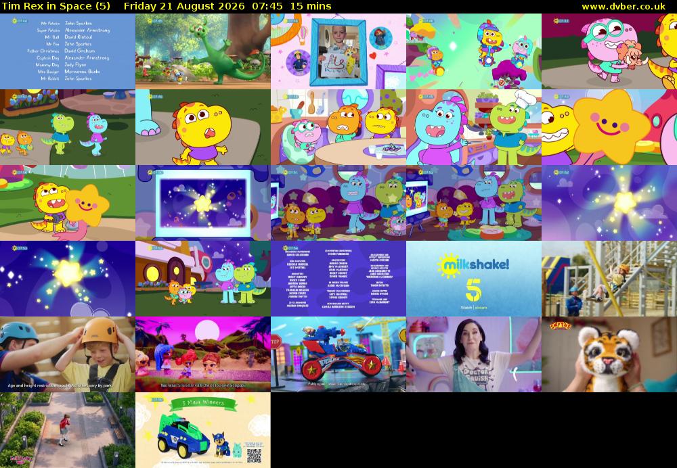Open the Milkshake! channel 5 ident thumbnail
677x468 pixels.
(474, 279)
